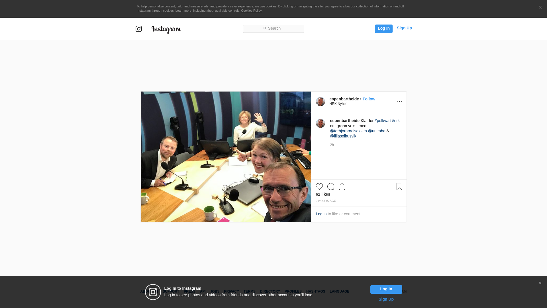Open the avatar beside the caption
The width and height of the screenshot is (547, 308).
321,123
